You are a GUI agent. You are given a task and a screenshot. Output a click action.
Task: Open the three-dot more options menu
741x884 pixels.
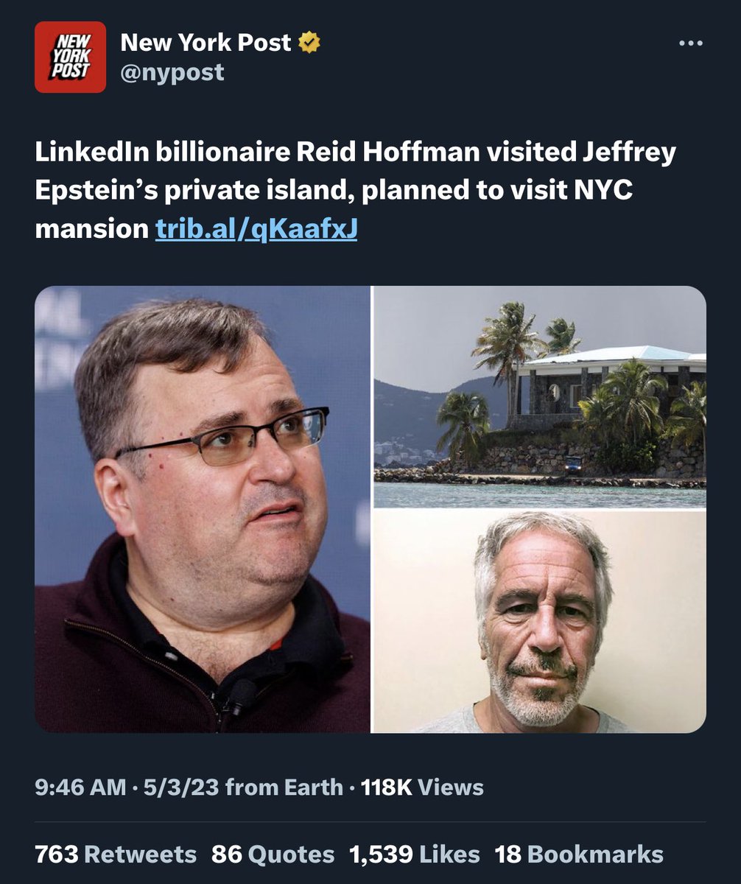click(x=691, y=43)
